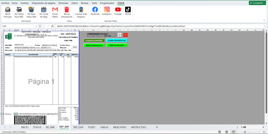Click the zoom slider handle
The width and height of the screenshot is (268, 134).
(x=245, y=132)
